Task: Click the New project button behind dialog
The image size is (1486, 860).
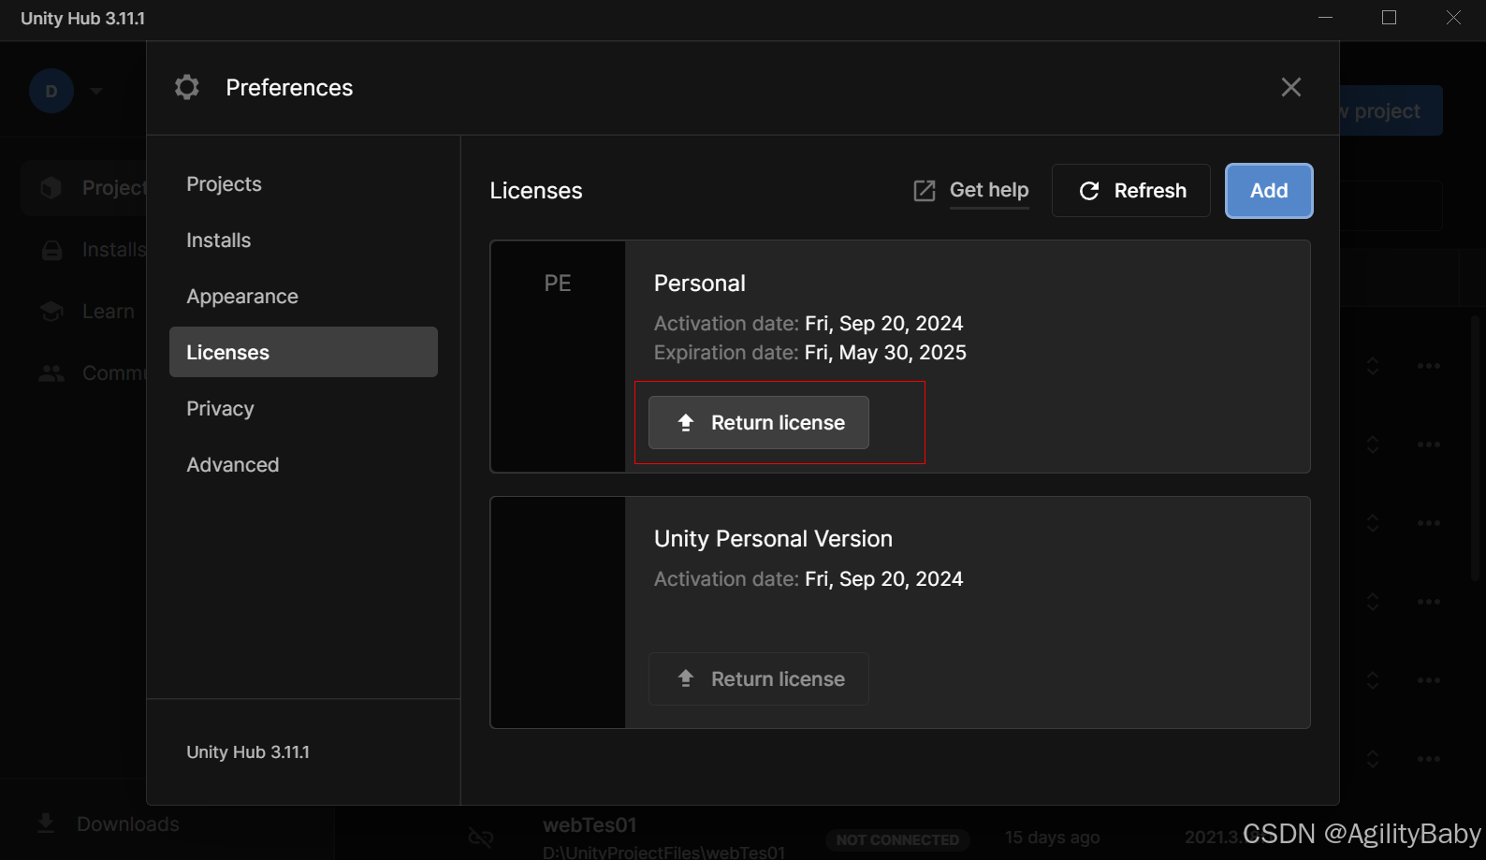Action: (x=1391, y=111)
